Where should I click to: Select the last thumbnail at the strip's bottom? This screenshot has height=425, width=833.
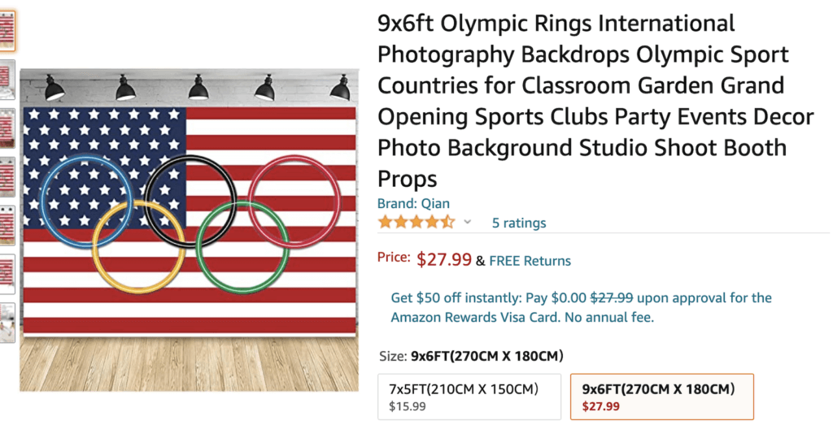tap(7, 322)
